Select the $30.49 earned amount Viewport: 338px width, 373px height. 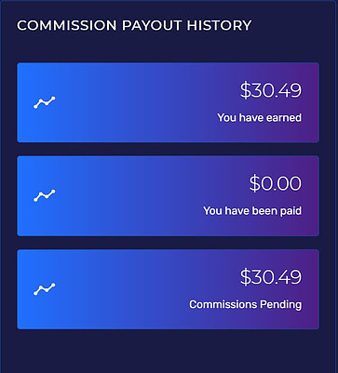point(271,90)
